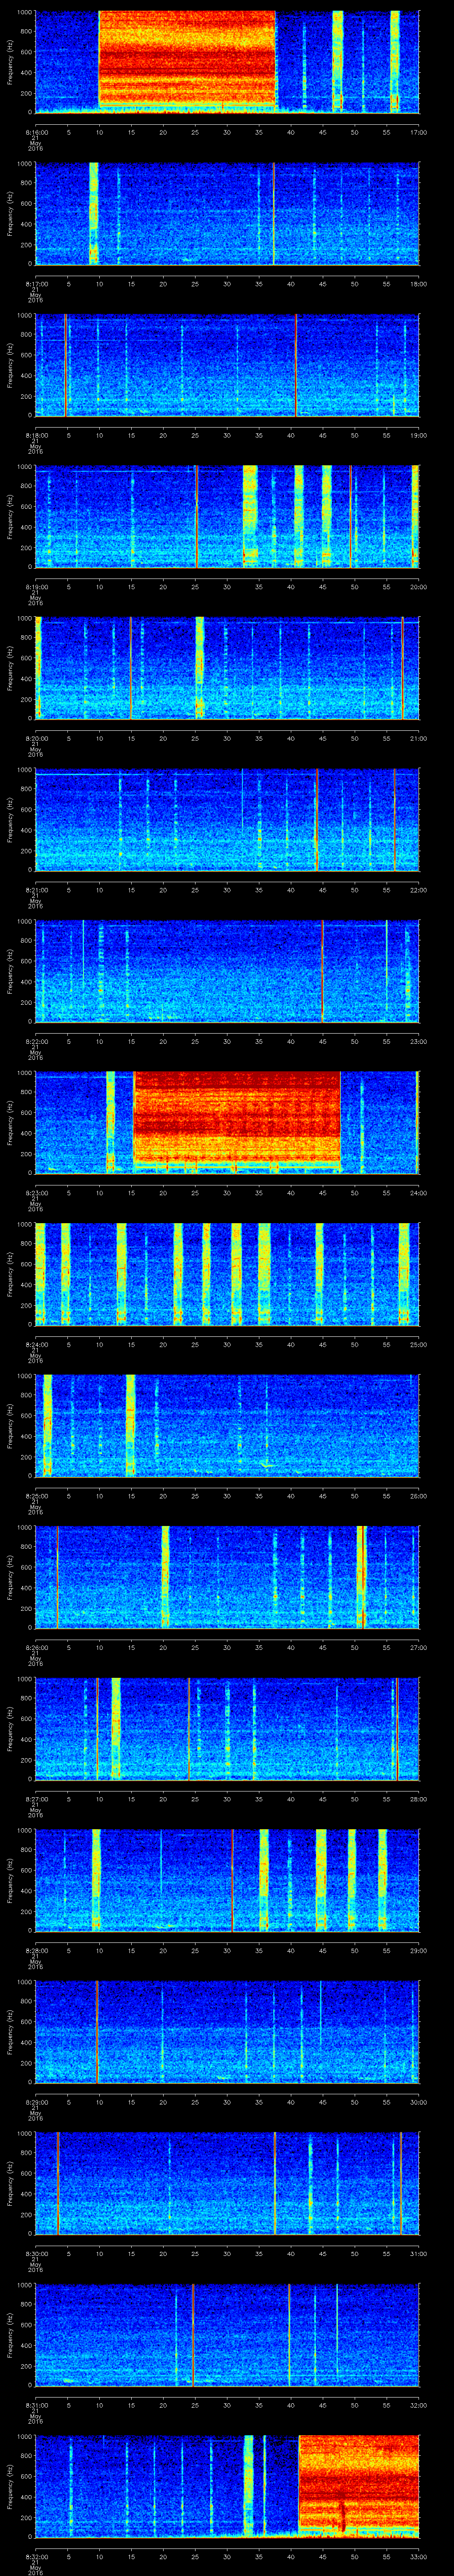Click the 8:25:00 start time label
Viewport: 454px width, 2576px height.
[35, 1496]
